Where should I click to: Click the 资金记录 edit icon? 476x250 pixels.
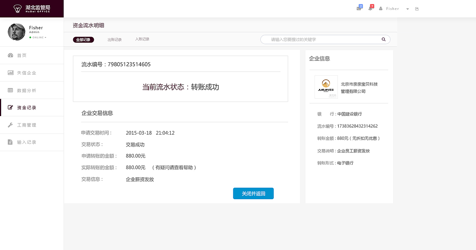coord(10,107)
